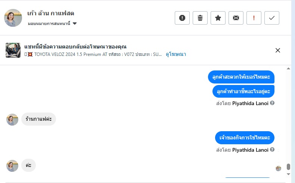Star this conversation
The width and height of the screenshot is (295, 183).
(x=218, y=18)
